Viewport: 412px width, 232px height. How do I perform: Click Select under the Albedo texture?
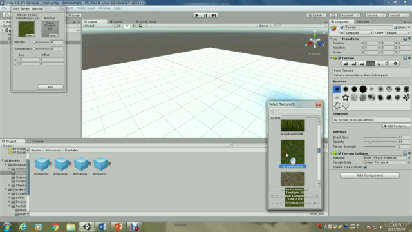pos(30,35)
